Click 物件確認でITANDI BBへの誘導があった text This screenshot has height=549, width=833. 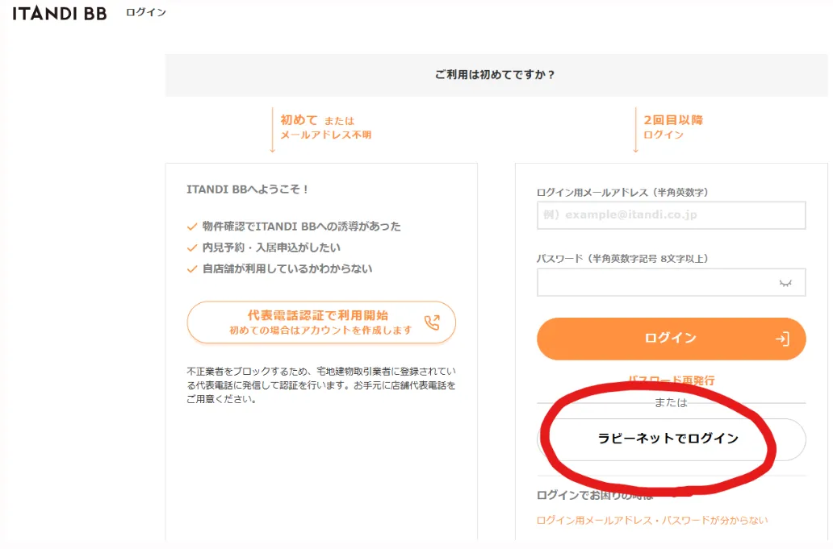pyautogui.click(x=301, y=227)
